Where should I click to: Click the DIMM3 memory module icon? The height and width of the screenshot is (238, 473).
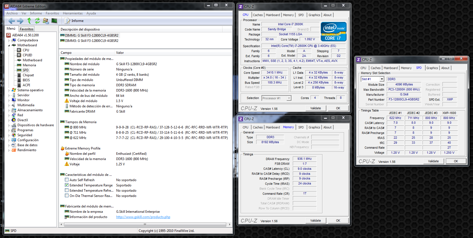62,41
